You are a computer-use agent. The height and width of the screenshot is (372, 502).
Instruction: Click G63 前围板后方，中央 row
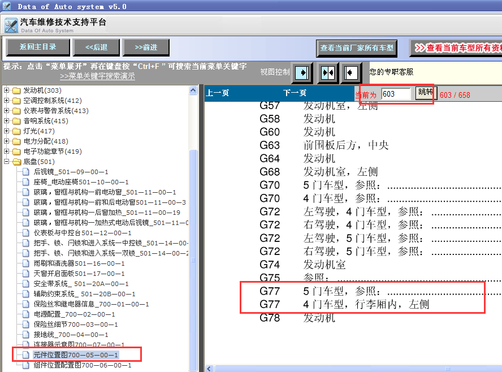[324, 145]
